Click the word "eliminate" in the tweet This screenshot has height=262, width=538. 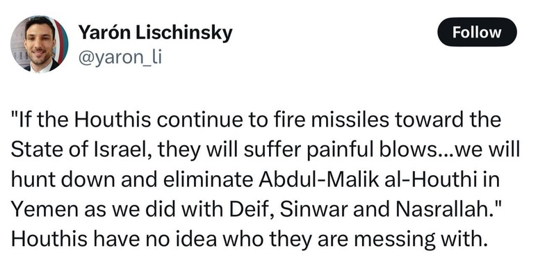pyautogui.click(x=208, y=180)
